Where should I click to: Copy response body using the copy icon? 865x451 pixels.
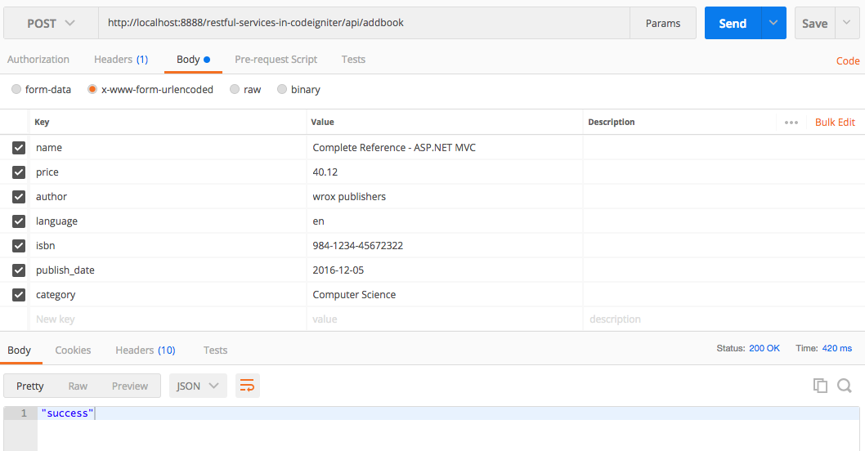[x=820, y=386]
